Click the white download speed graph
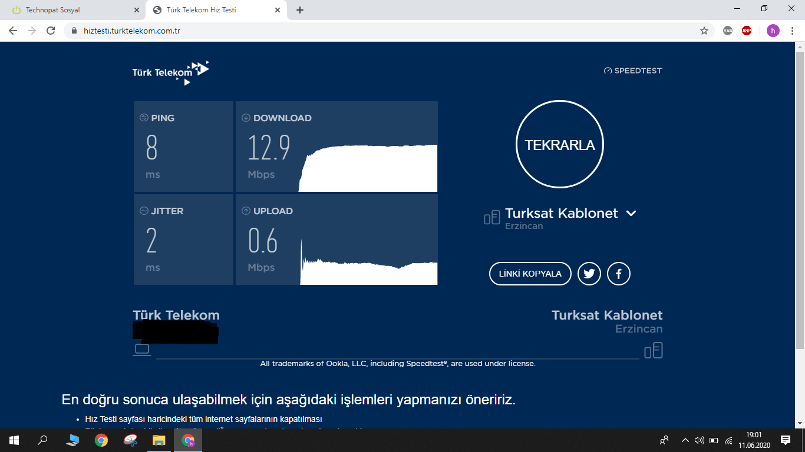The image size is (805, 452). point(368,168)
